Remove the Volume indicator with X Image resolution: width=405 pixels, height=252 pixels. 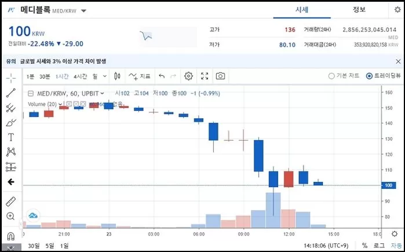[x=83, y=104]
